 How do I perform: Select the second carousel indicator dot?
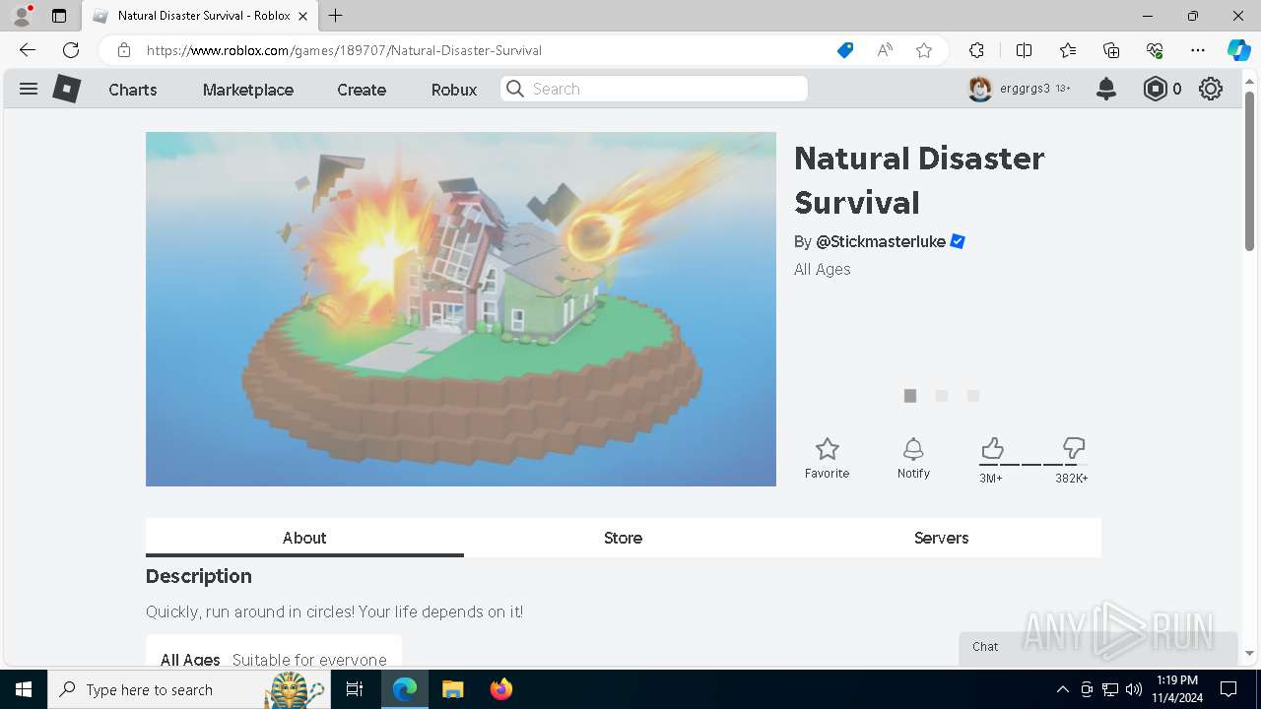pos(942,396)
